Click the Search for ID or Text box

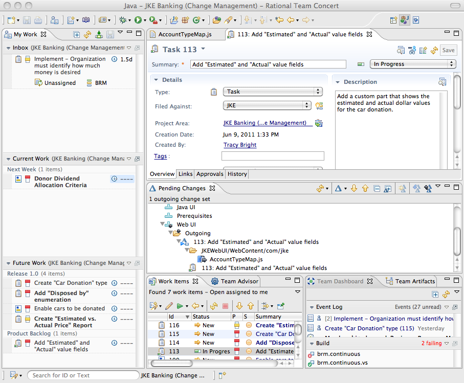tap(83, 375)
